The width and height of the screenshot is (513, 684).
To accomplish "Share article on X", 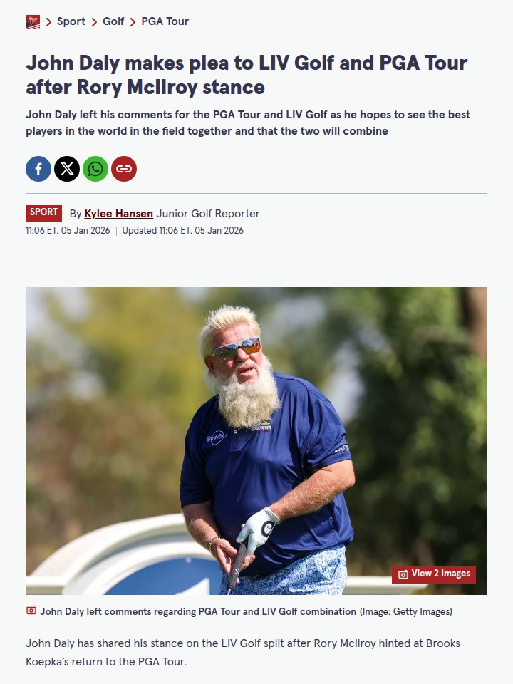I will 67,169.
